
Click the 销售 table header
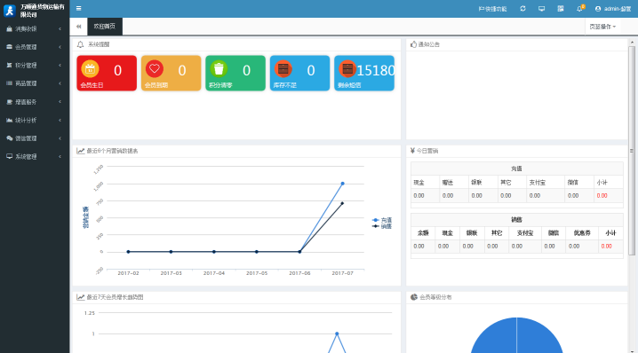[517, 220]
